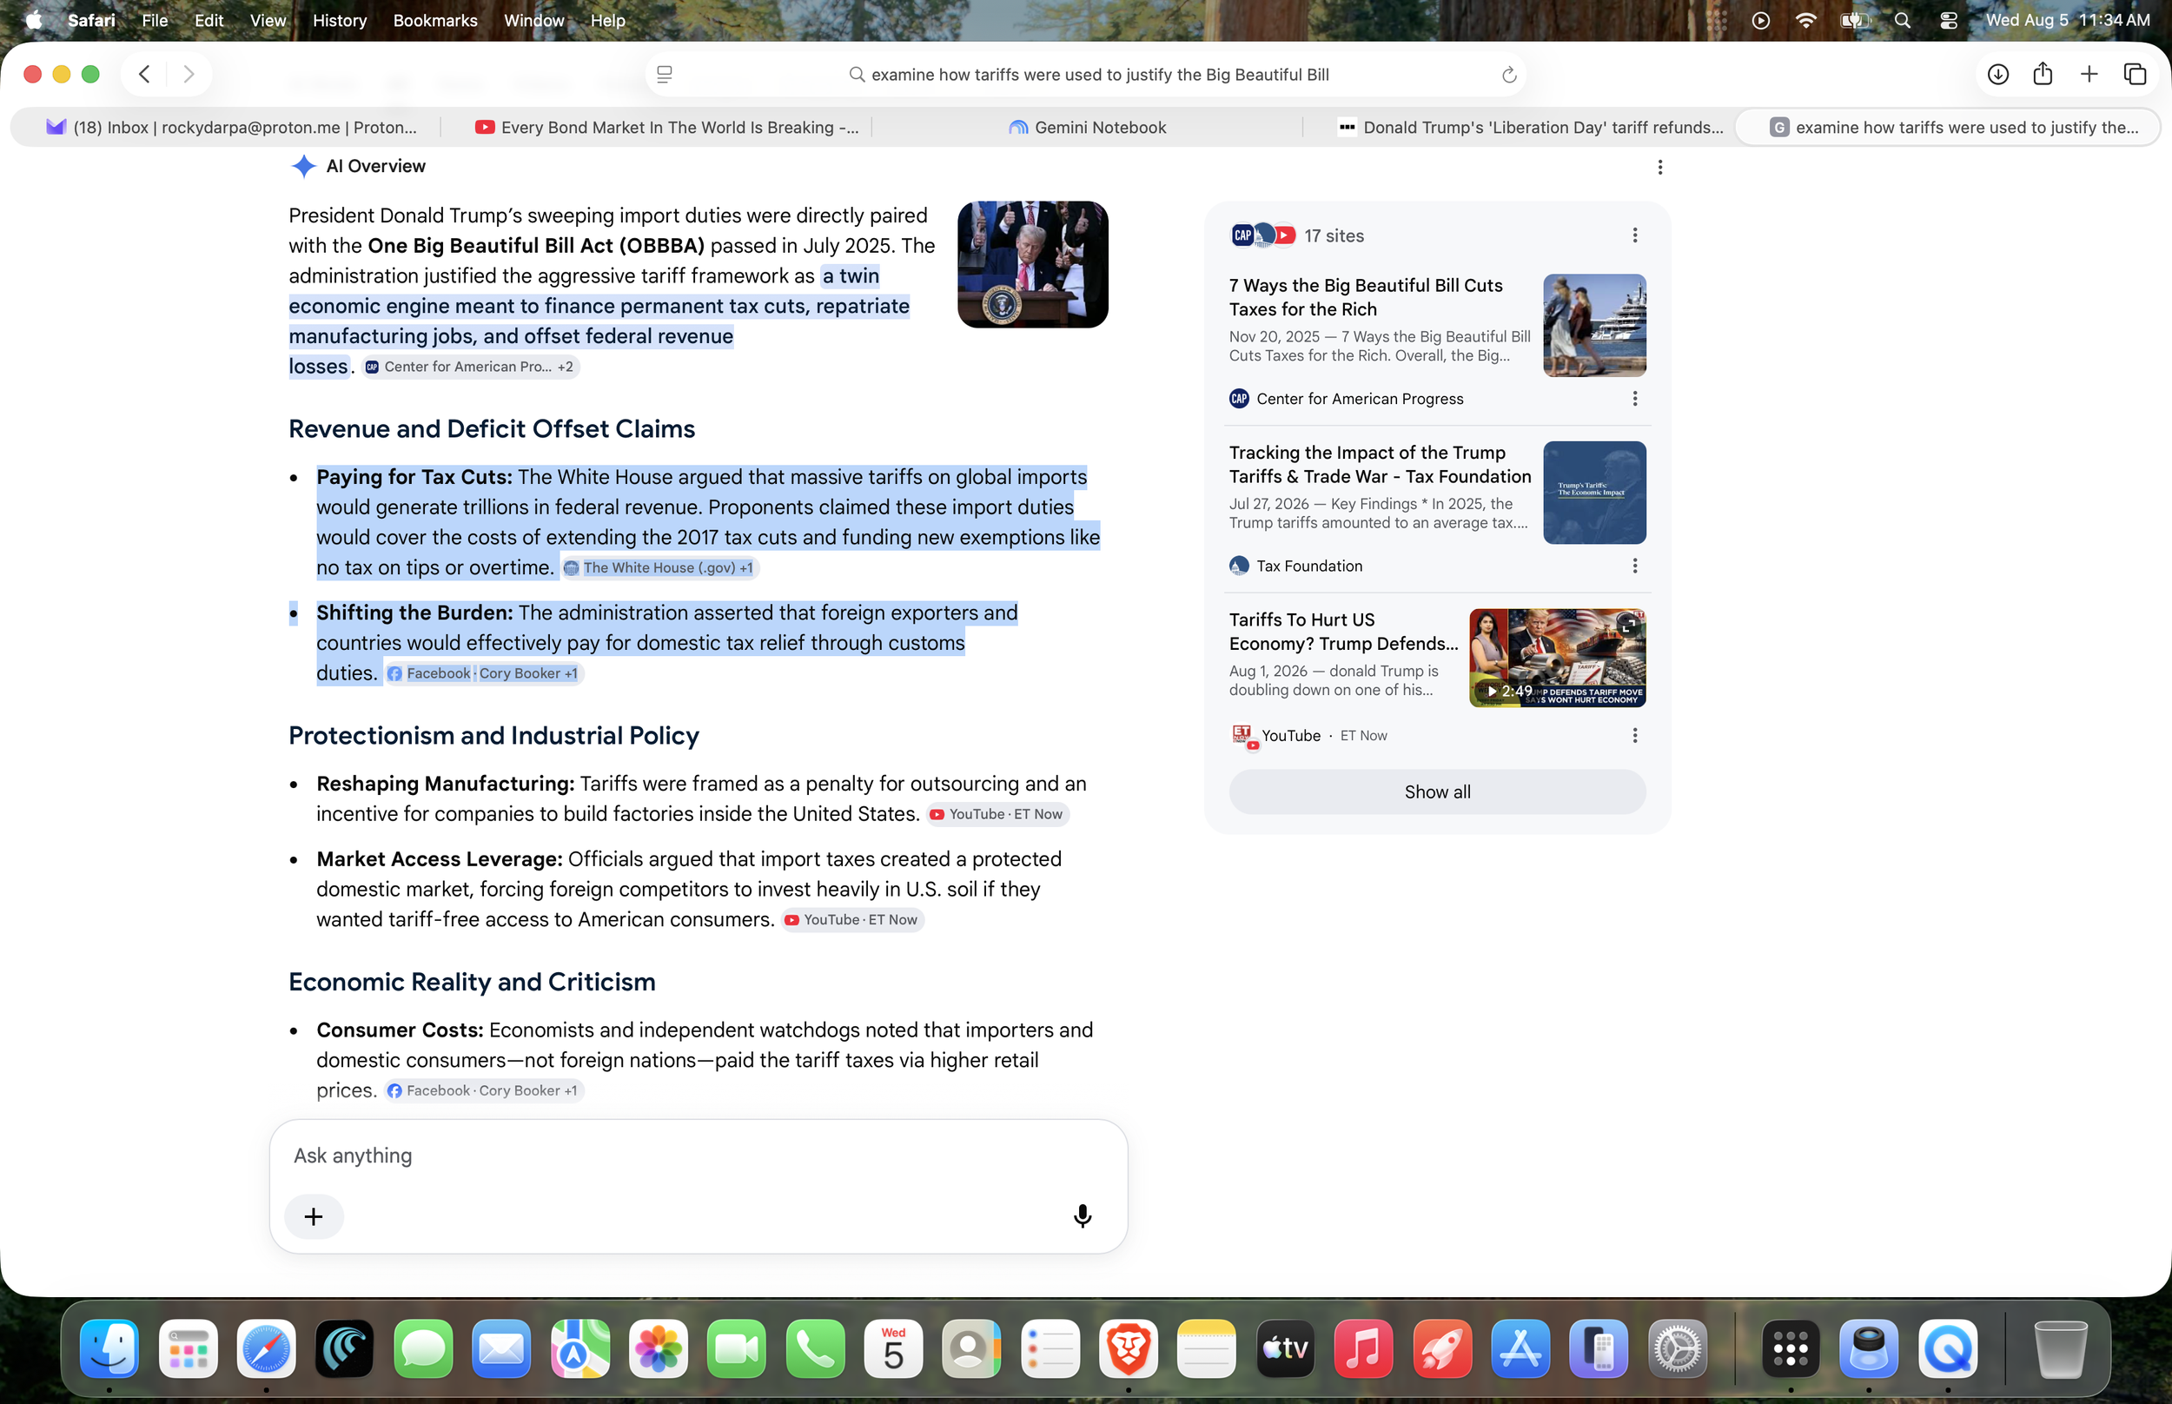The width and height of the screenshot is (2172, 1404).
Task: Go back to the previous page in Safari
Action: [x=144, y=74]
